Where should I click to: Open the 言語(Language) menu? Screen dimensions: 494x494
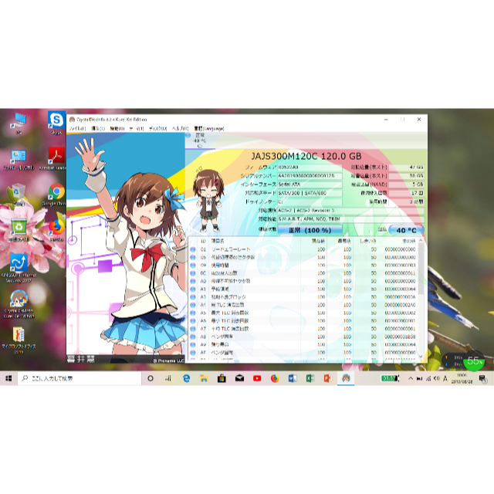click(209, 129)
